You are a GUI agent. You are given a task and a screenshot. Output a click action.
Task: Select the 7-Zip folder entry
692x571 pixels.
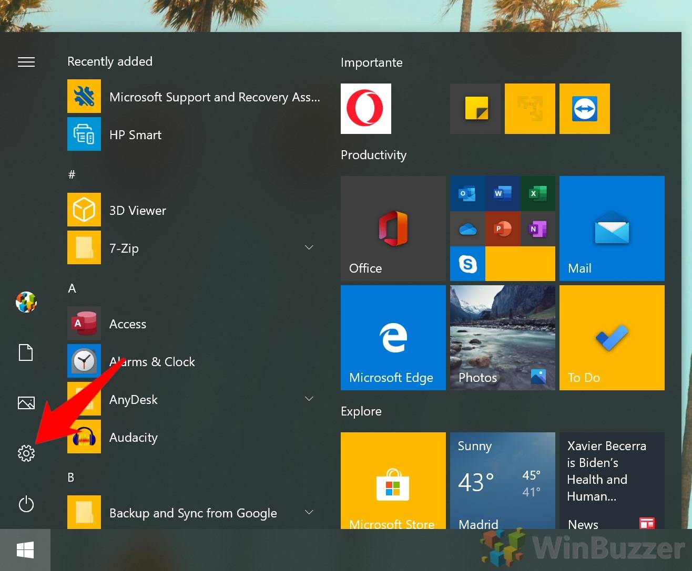click(194, 247)
